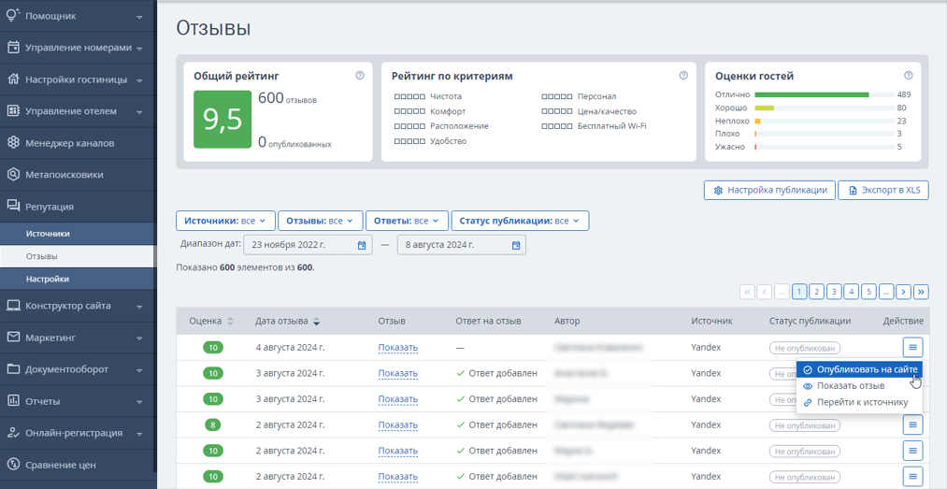Click the Статус публикации column header
The height and width of the screenshot is (489, 947).
tap(810, 322)
